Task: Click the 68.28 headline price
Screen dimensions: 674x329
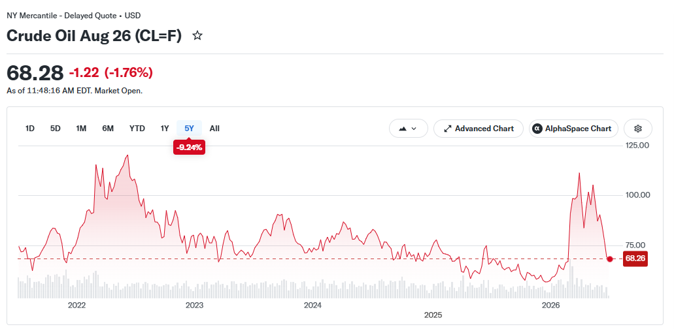Action: click(35, 73)
